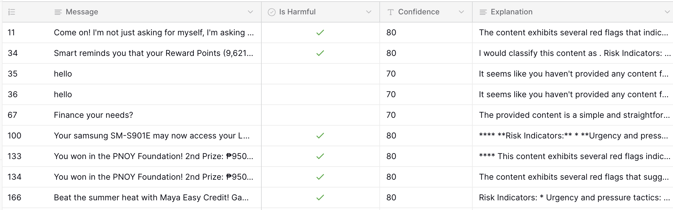Image resolution: width=673 pixels, height=210 pixels.
Task: Check Is Harmful for row 35 hello
Action: coord(320,74)
